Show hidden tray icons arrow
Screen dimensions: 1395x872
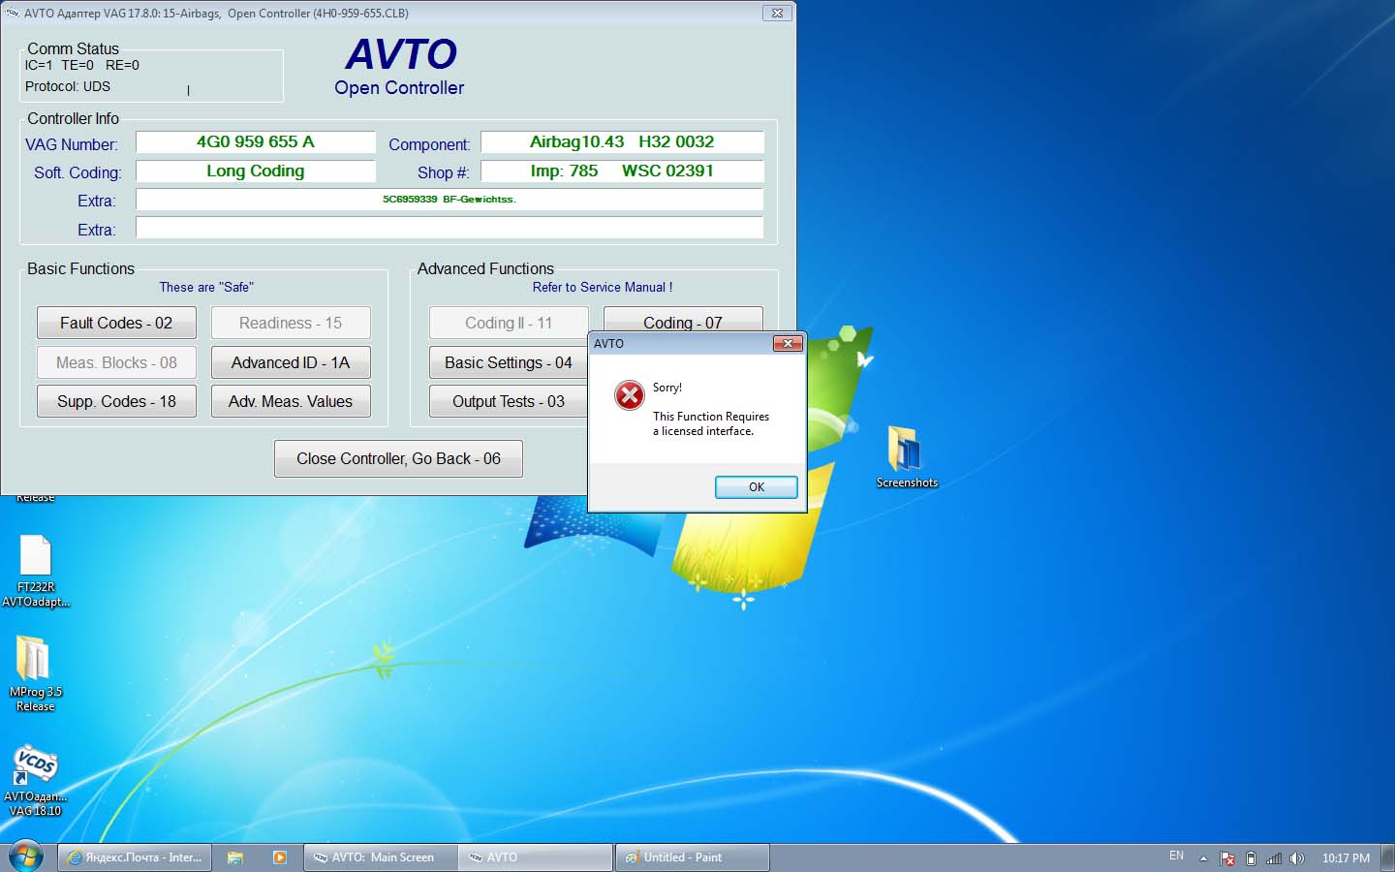(x=1203, y=858)
